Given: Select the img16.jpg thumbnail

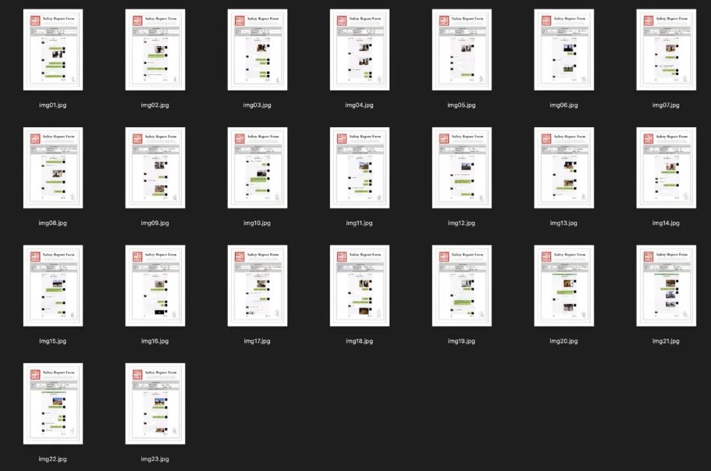Looking at the screenshot, I should tap(155, 285).
